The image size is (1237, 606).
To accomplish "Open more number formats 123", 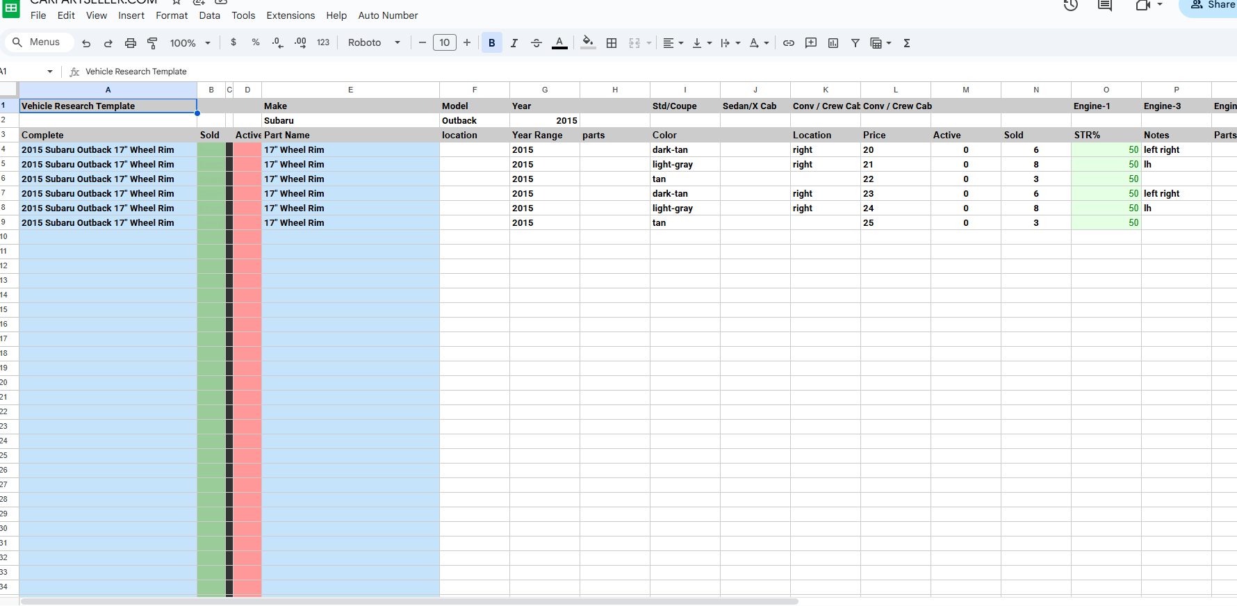I will coord(323,42).
